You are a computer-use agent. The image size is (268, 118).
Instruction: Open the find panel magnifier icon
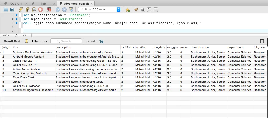143,9
